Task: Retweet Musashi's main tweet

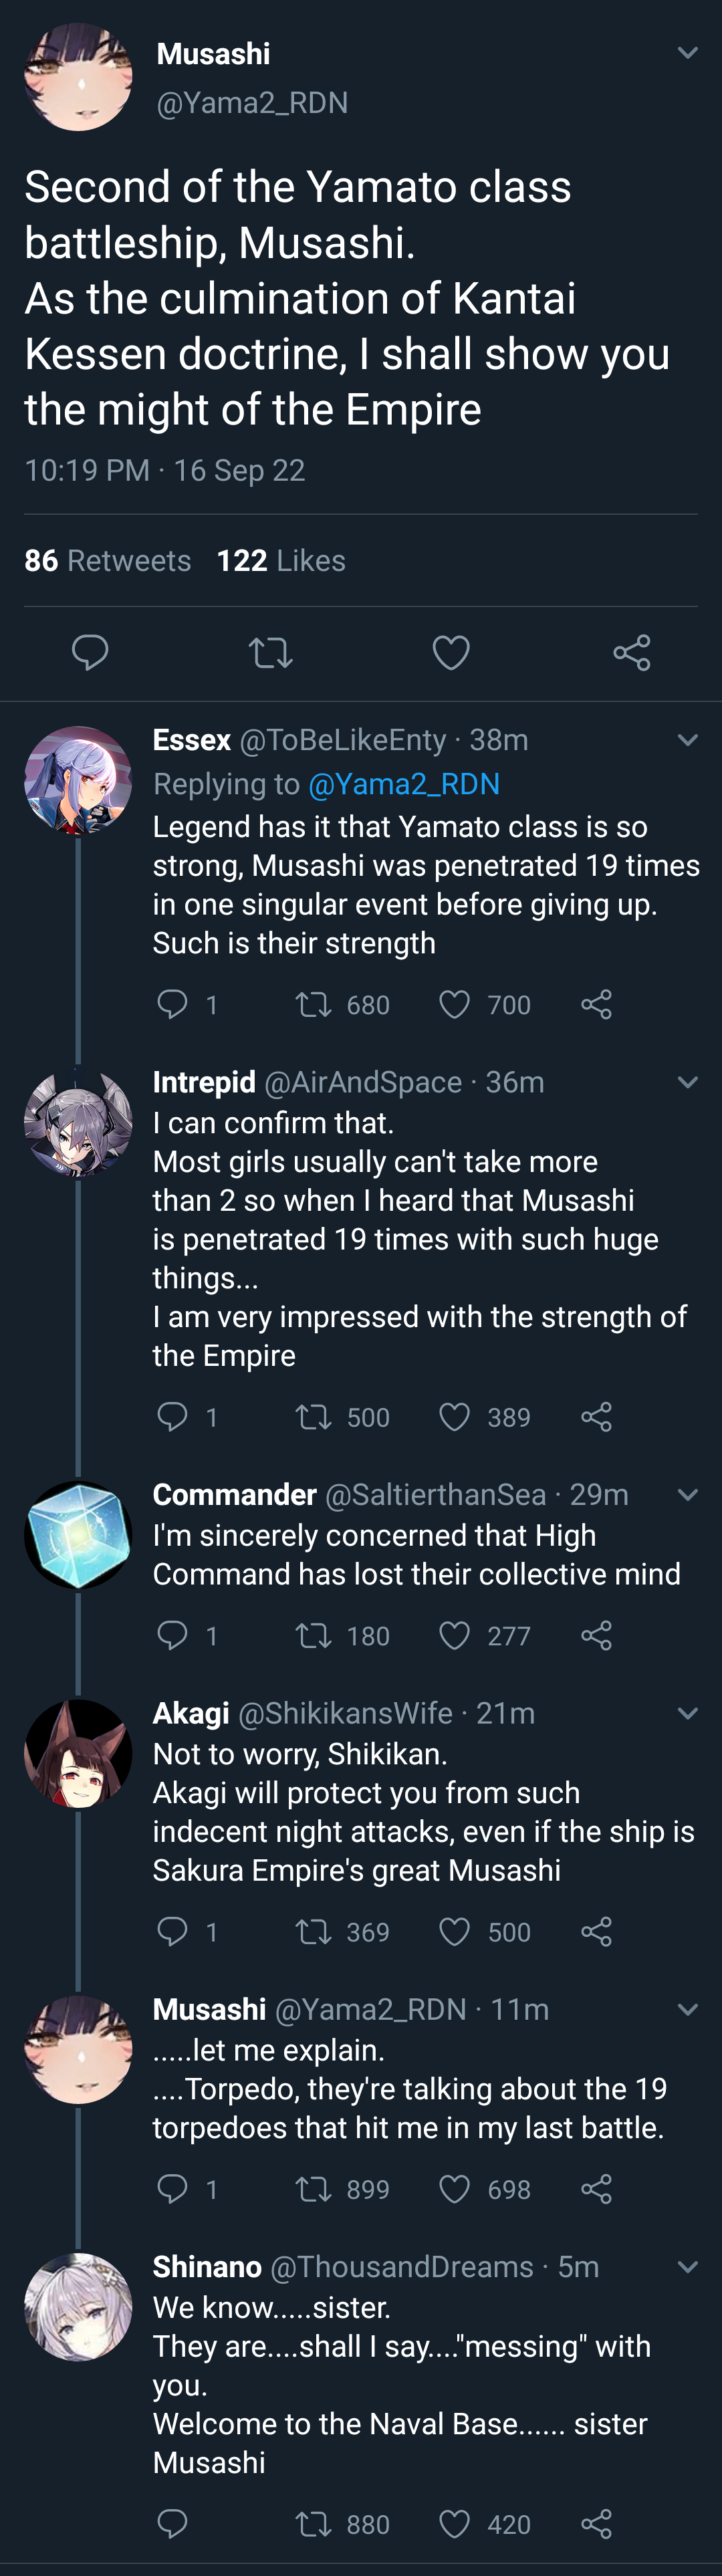Action: pos(270,652)
